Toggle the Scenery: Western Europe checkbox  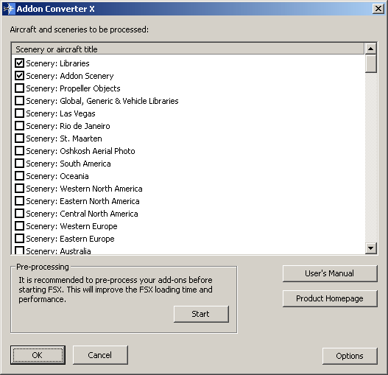(19, 226)
